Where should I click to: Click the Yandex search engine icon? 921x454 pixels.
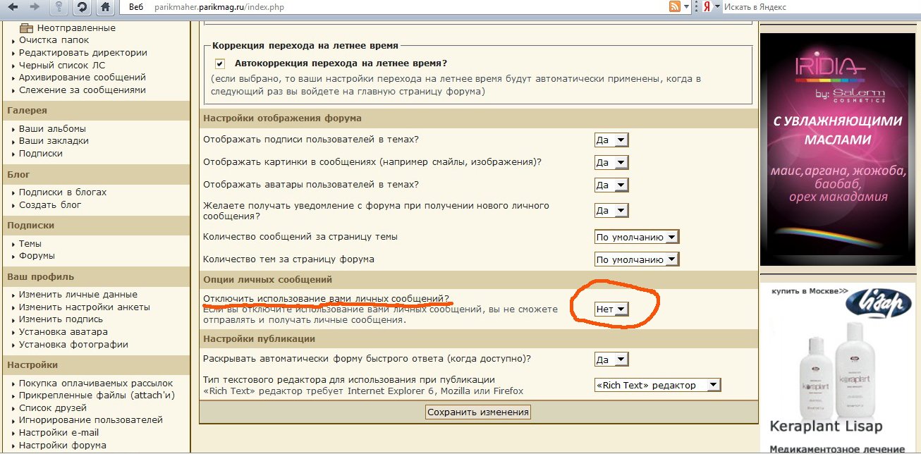(706, 7)
